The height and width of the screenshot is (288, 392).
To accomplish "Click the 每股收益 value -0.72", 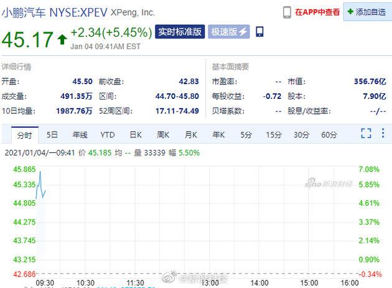I will coord(272,96).
